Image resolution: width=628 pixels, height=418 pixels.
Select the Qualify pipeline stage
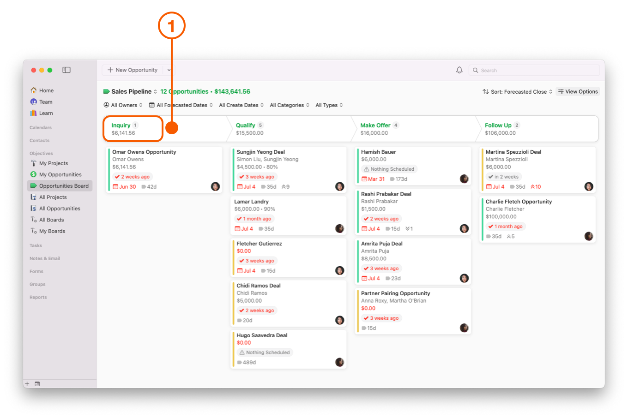[x=246, y=125]
